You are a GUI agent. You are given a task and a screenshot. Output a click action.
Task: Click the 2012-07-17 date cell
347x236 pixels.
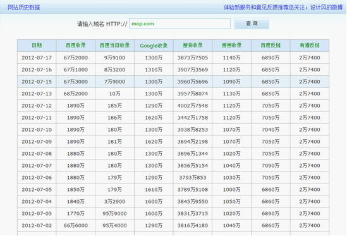[37, 58]
